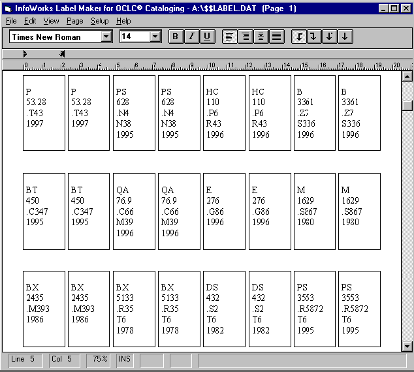Click the first label P 53.28 .T43

pyautogui.click(x=44, y=112)
